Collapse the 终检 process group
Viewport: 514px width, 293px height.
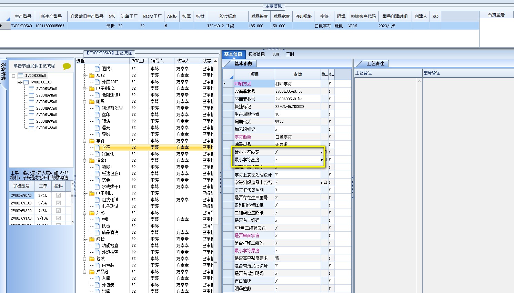click(85, 239)
